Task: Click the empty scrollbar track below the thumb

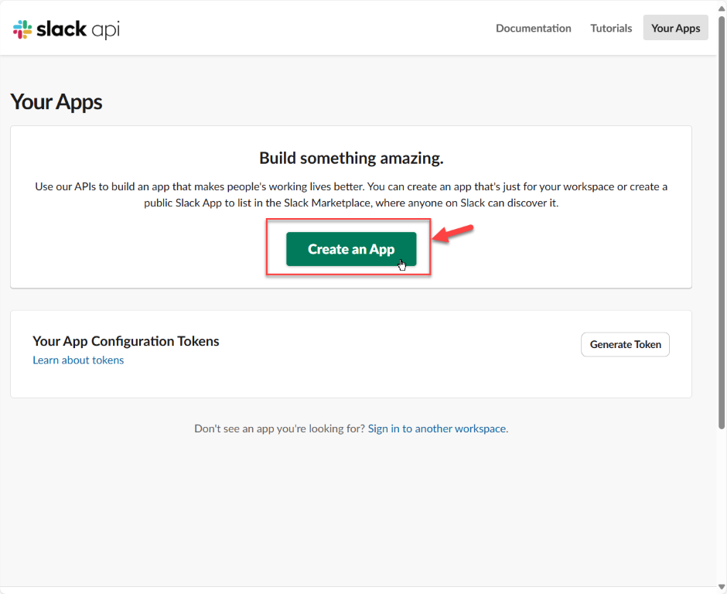Action: click(722, 505)
